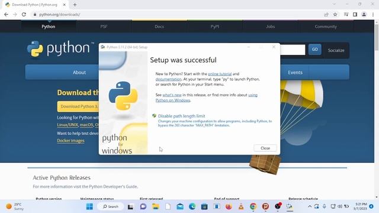Open the Socialize menu

click(x=336, y=50)
